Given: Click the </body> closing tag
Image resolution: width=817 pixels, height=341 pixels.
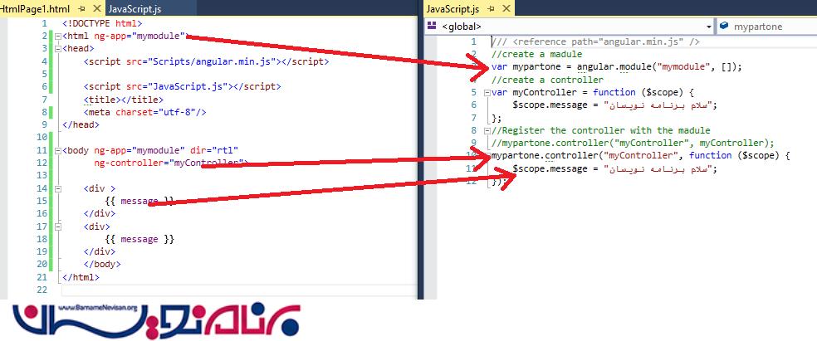Looking at the screenshot, I should [x=102, y=265].
